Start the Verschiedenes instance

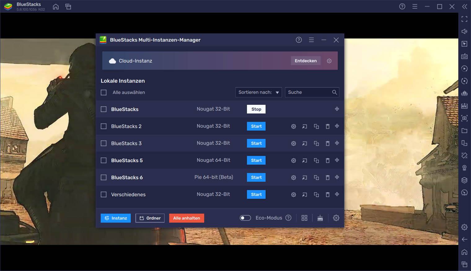point(256,194)
